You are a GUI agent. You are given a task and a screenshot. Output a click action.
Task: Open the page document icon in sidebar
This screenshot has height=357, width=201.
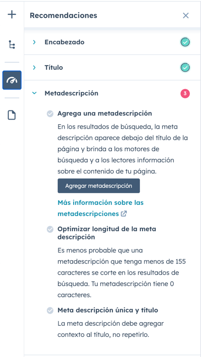[x=12, y=115]
